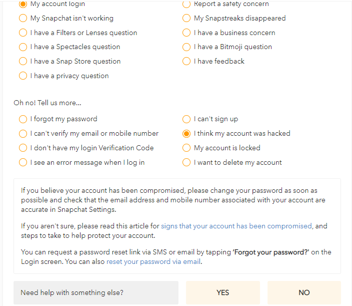The width and height of the screenshot is (352, 306).
Task: Click "I think my account was hacked" option
Action: coord(186,134)
